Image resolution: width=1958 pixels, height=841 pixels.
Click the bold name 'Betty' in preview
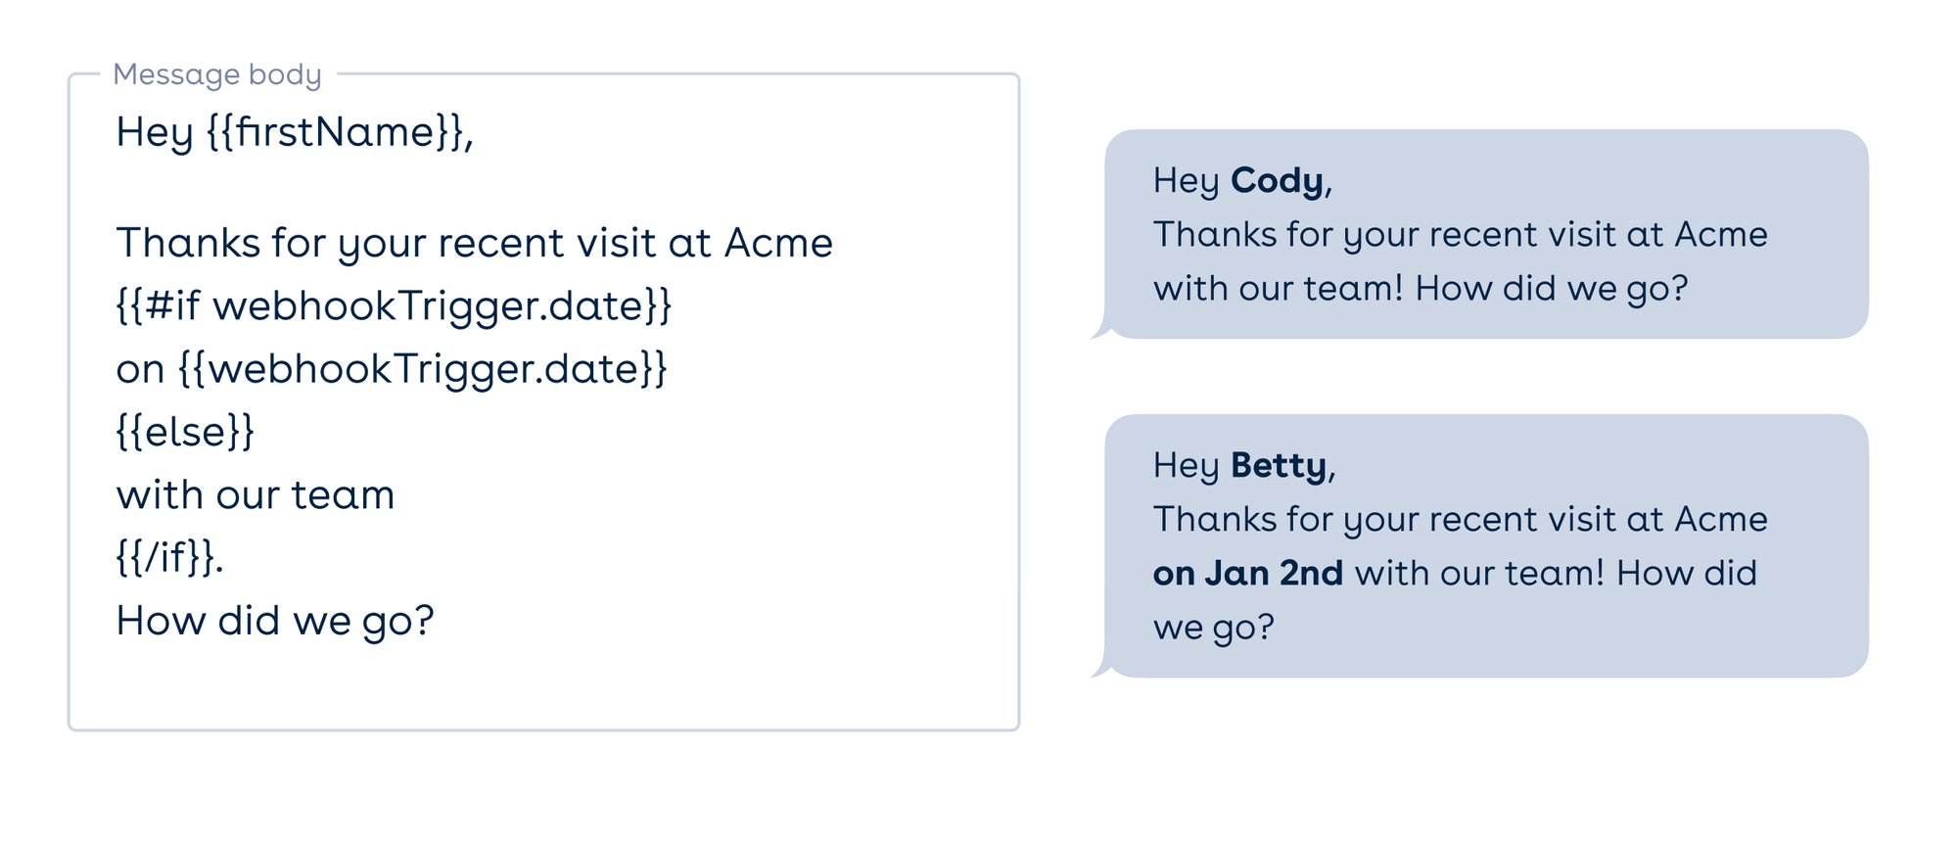coord(1279,465)
